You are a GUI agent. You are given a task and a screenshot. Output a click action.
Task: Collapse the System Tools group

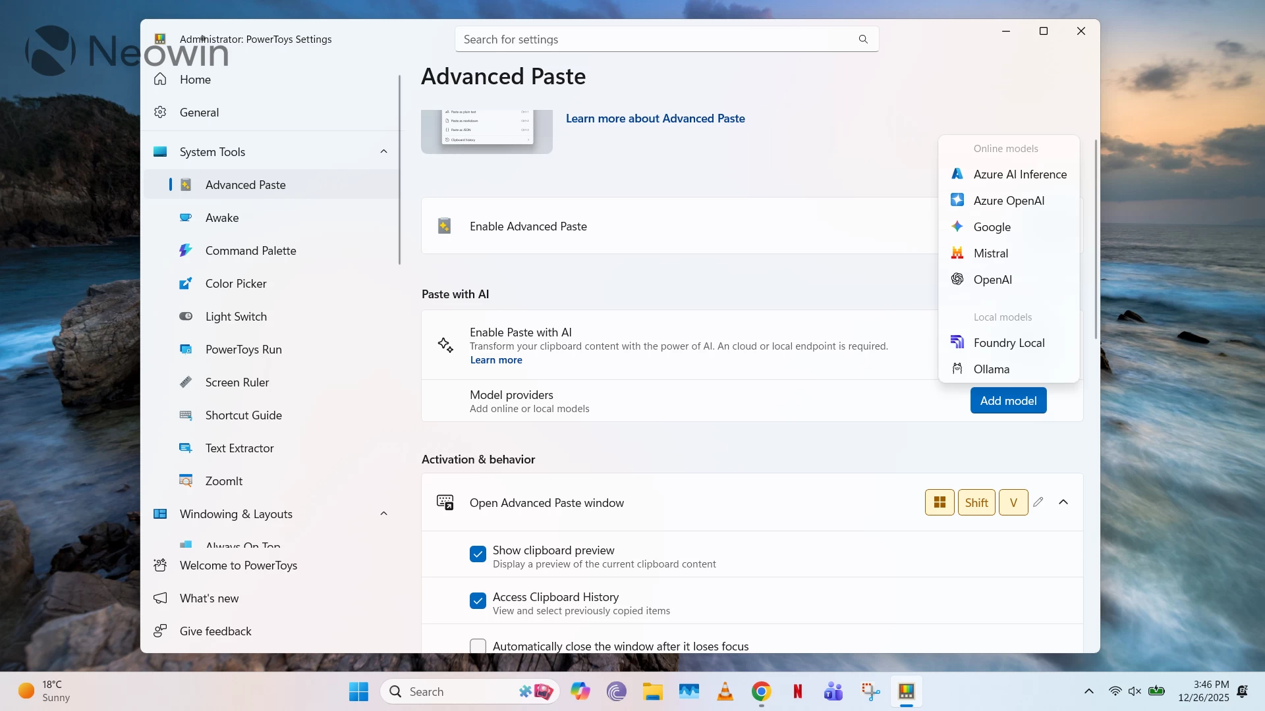pyautogui.click(x=383, y=152)
